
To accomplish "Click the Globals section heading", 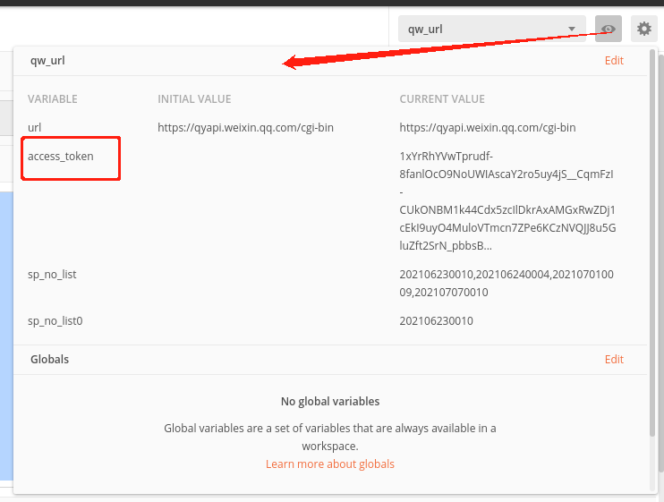I will (x=49, y=360).
